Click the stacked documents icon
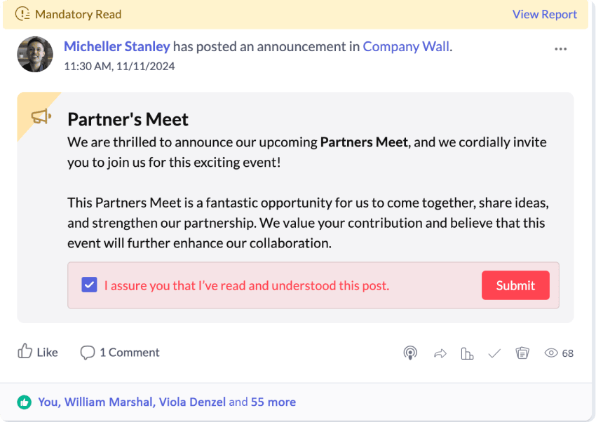 [522, 353]
